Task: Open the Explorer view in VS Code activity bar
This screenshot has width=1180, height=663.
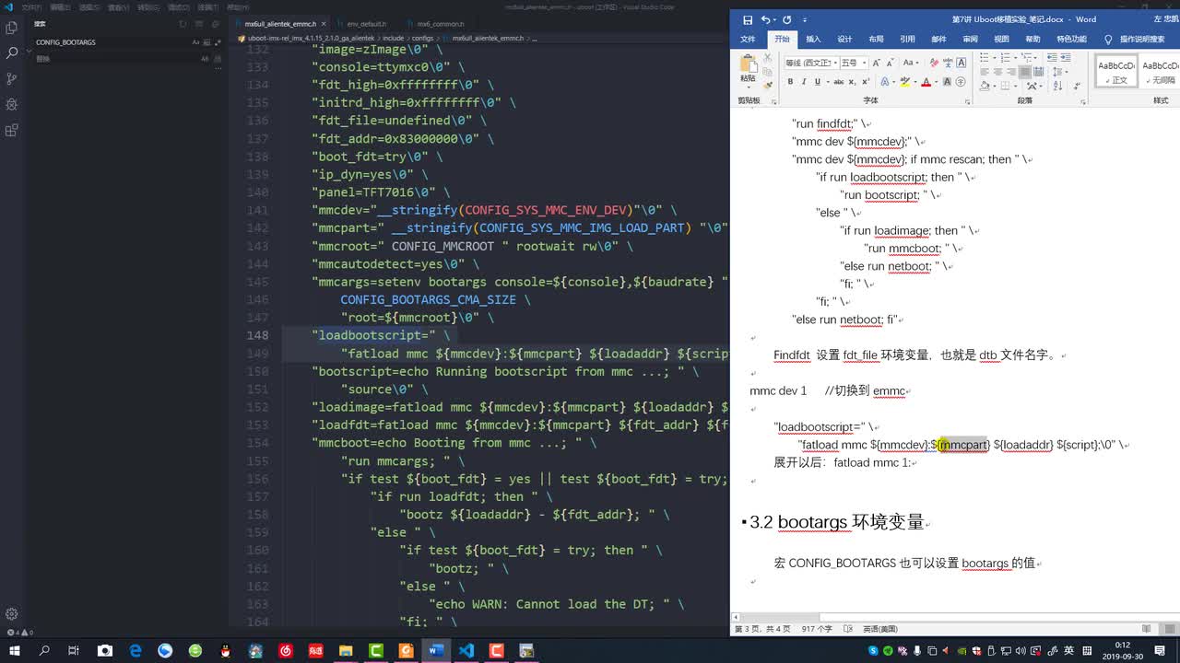Action: pyautogui.click(x=12, y=28)
